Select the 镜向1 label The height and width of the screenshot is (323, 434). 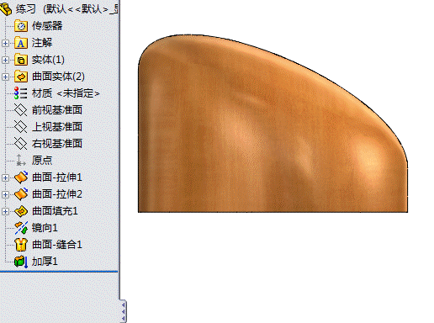point(45,228)
